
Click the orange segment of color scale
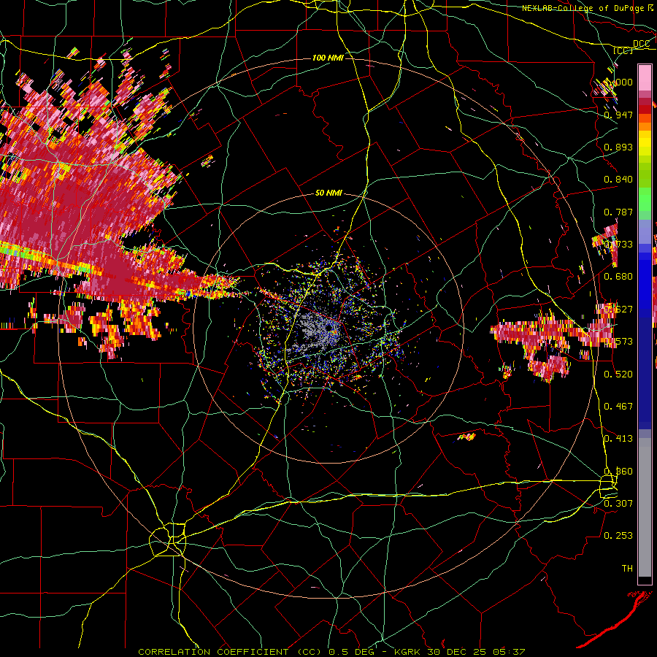coord(645,126)
